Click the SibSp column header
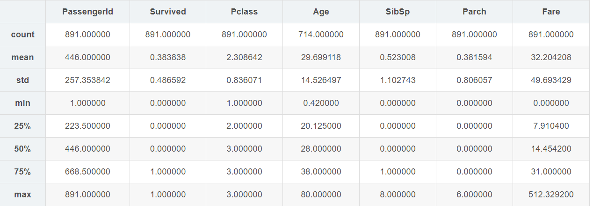This screenshot has height=209, width=593. coord(398,12)
